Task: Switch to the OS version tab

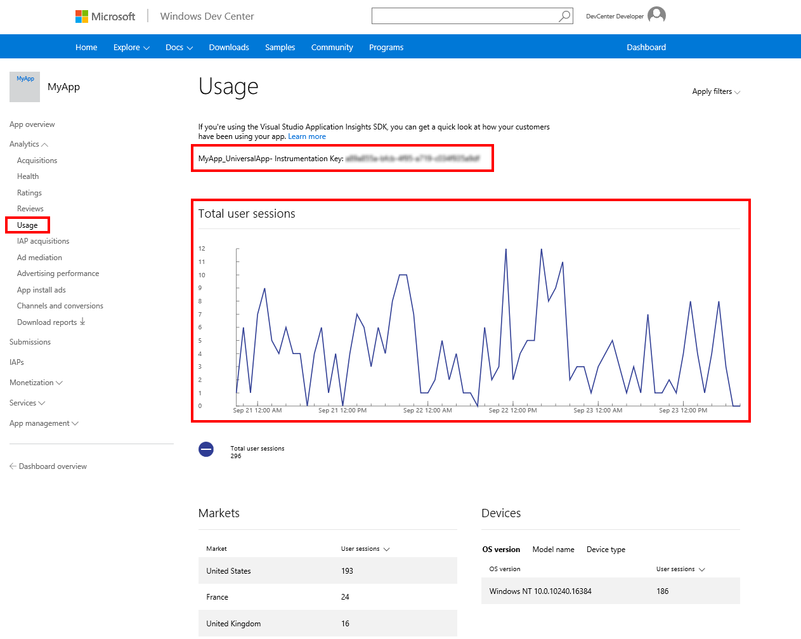Action: [501, 550]
